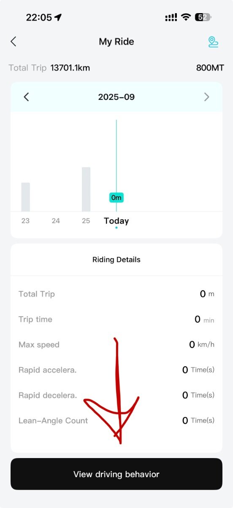
Task: Tap the Riding Details header
Action: pos(116,260)
